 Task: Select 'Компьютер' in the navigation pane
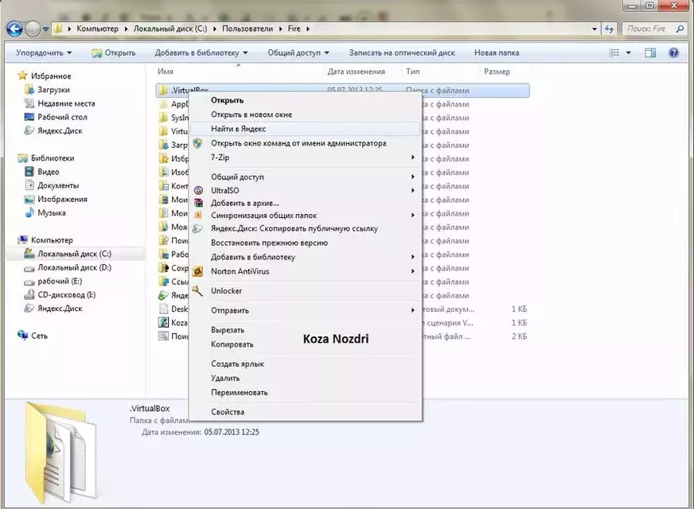tap(52, 240)
